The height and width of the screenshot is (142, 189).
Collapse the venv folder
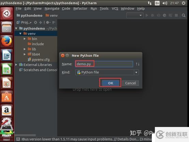pos(20,33)
